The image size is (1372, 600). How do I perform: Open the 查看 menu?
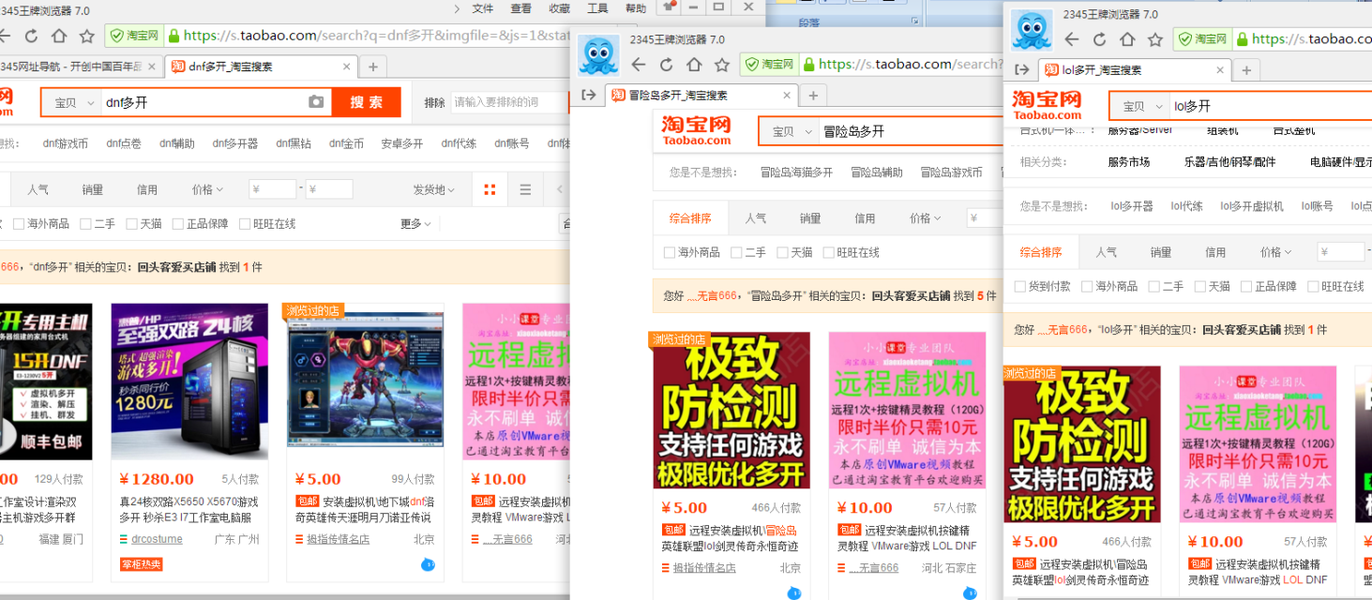pyautogui.click(x=521, y=8)
